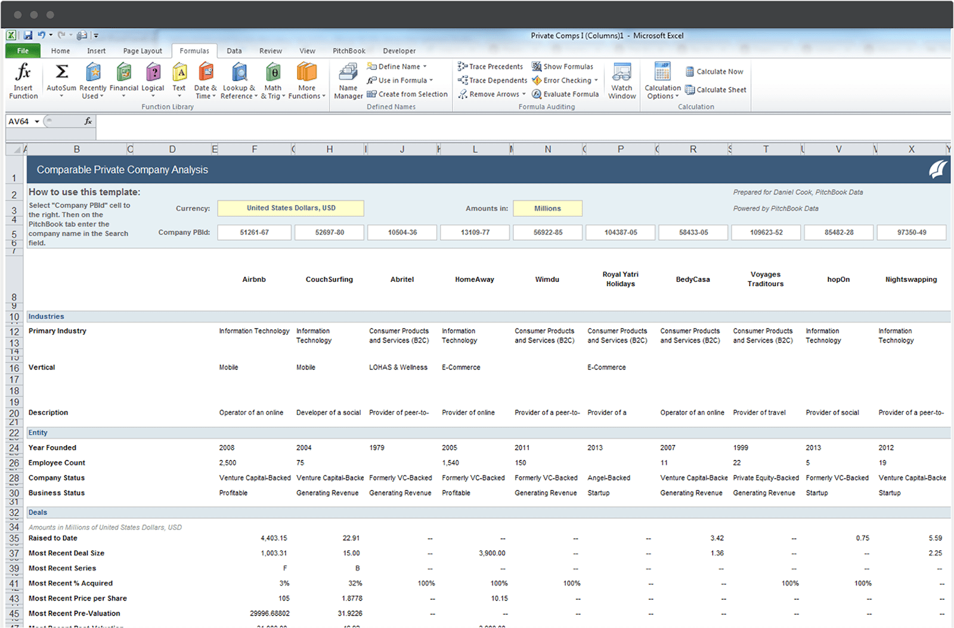The width and height of the screenshot is (954, 628).
Task: Click the Save icon in the quick access toolbar
Action: [28, 35]
